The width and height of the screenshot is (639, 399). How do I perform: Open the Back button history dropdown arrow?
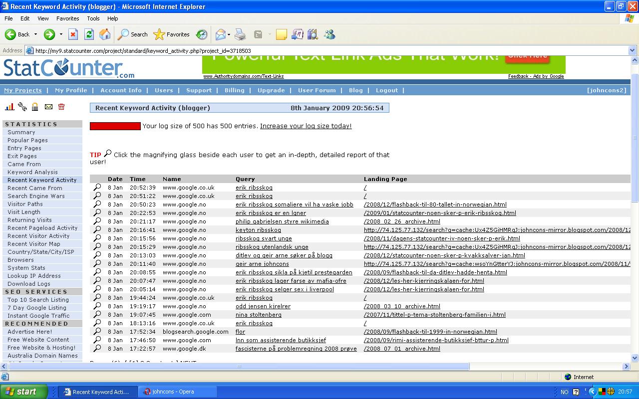[35, 34]
